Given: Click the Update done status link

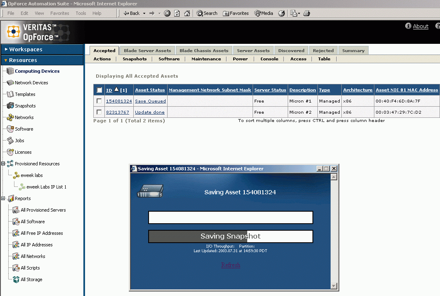Looking at the screenshot, I should pyautogui.click(x=149, y=112).
